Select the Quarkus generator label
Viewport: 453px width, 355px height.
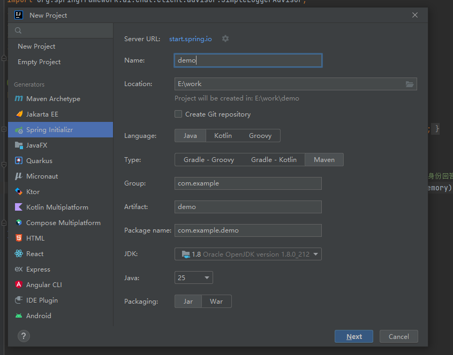pyautogui.click(x=39, y=160)
